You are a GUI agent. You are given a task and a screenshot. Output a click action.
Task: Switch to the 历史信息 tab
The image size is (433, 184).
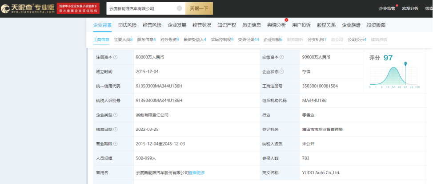click(x=252, y=25)
